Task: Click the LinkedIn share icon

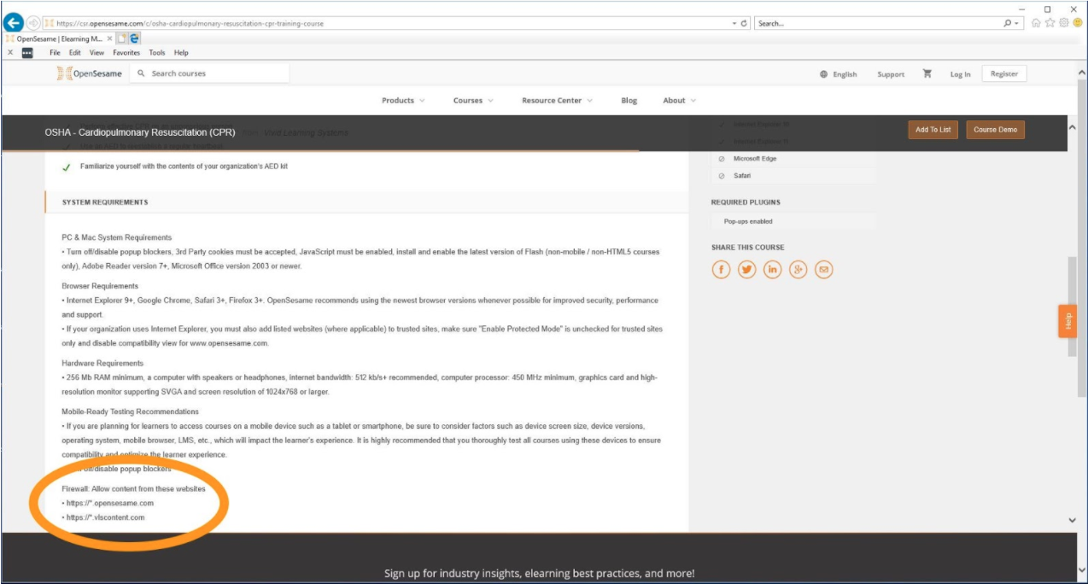Action: (x=773, y=270)
